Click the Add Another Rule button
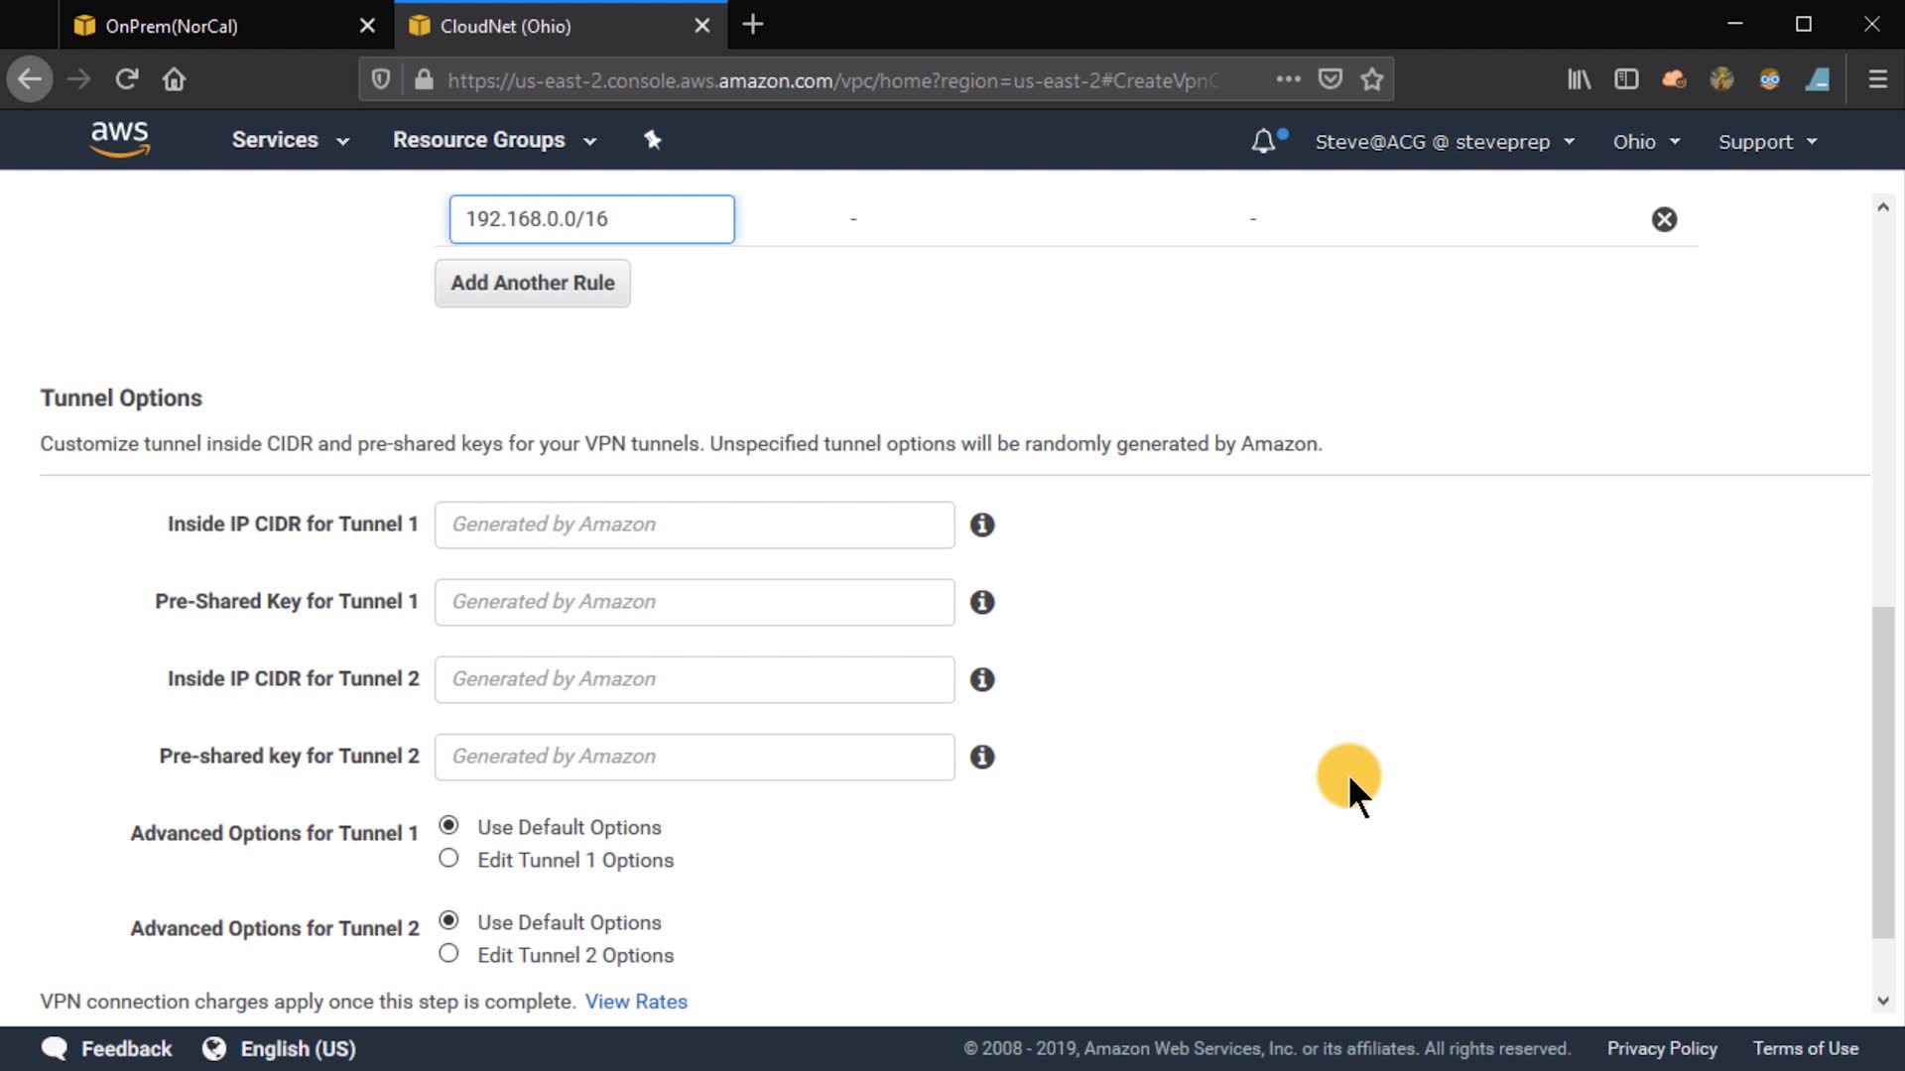Image resolution: width=1905 pixels, height=1071 pixels. click(533, 284)
